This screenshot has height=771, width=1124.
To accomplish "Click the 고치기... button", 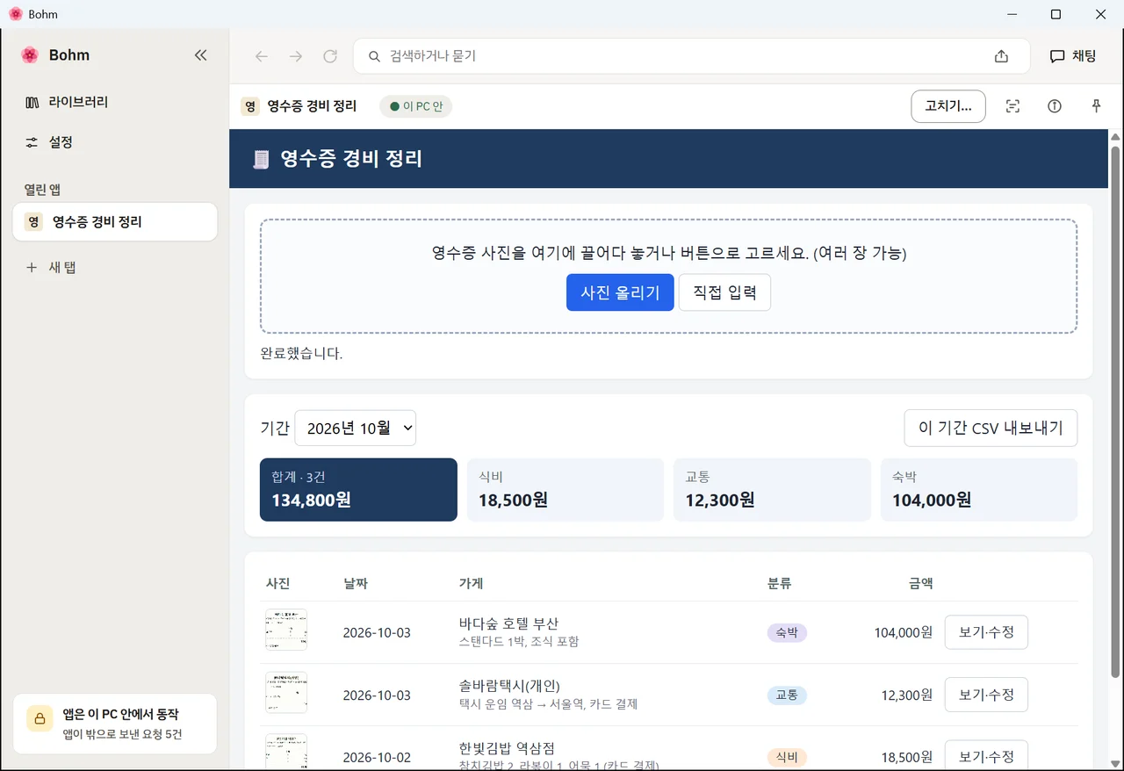I will point(948,106).
